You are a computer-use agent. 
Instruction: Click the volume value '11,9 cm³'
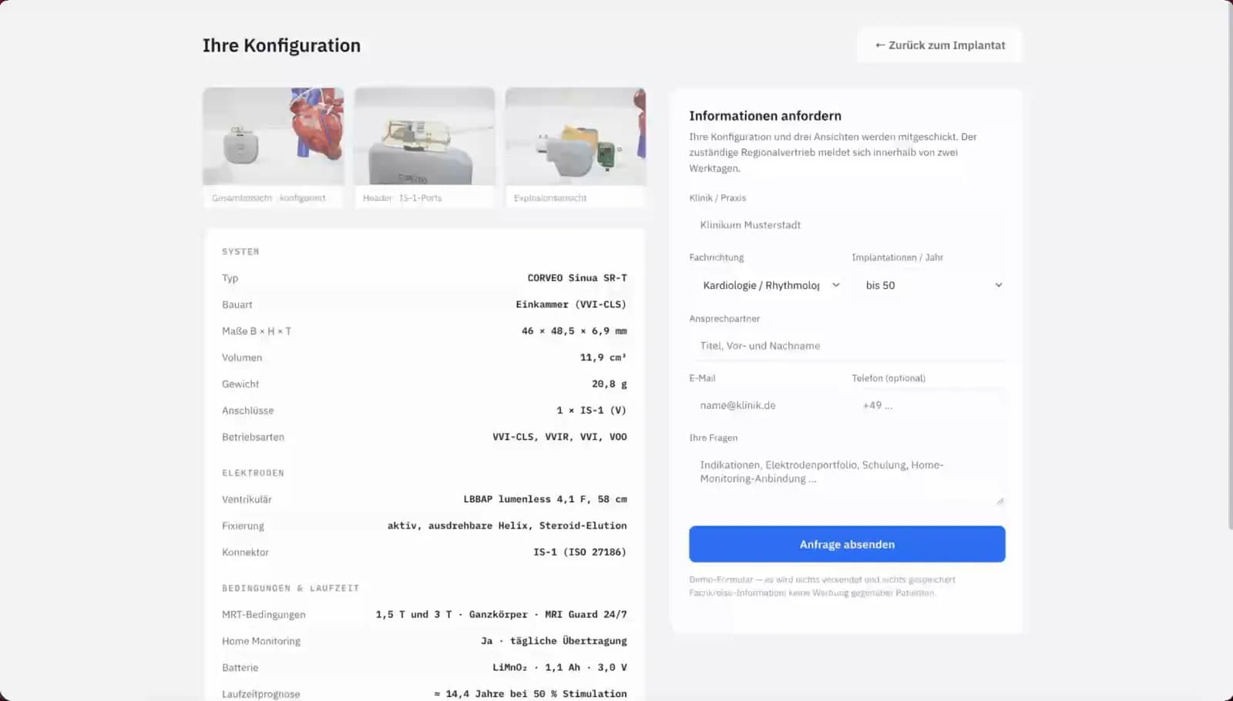[603, 357]
